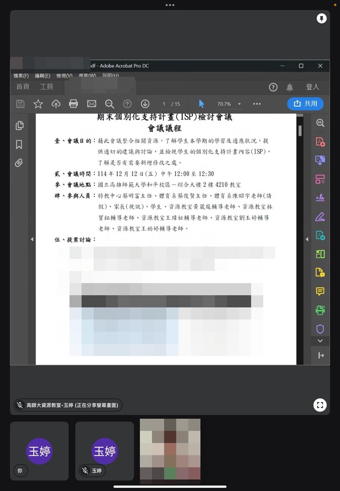
Task: Open the bookmarks panel in left sidebar
Action: pos(19,144)
